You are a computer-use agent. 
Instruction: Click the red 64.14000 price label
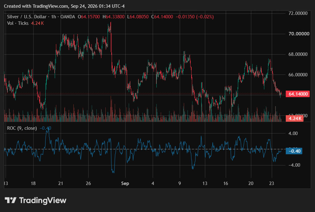coord(298,94)
